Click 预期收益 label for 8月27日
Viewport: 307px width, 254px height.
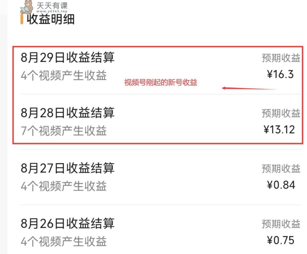point(281,169)
